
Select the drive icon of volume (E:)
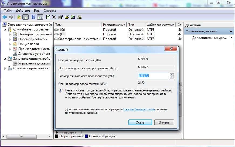coord(56,34)
